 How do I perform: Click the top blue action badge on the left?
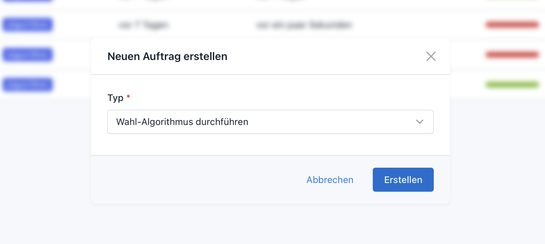28,25
